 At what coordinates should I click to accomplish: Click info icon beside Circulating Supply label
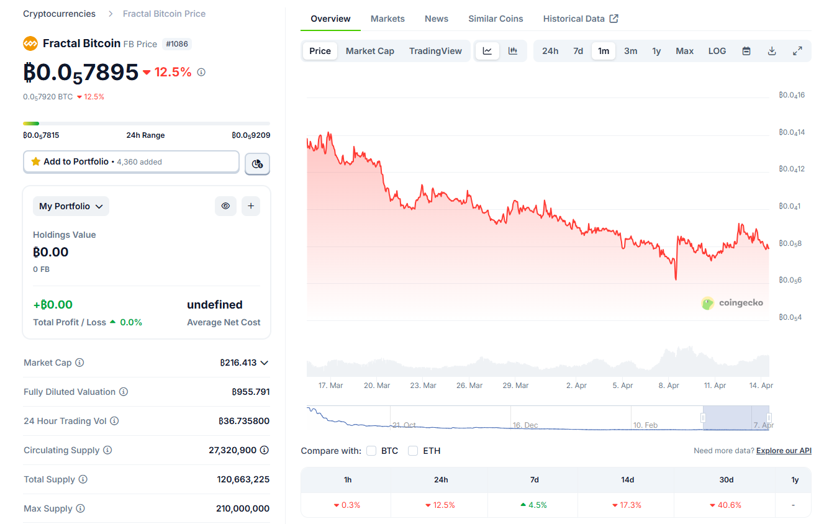coord(107,450)
